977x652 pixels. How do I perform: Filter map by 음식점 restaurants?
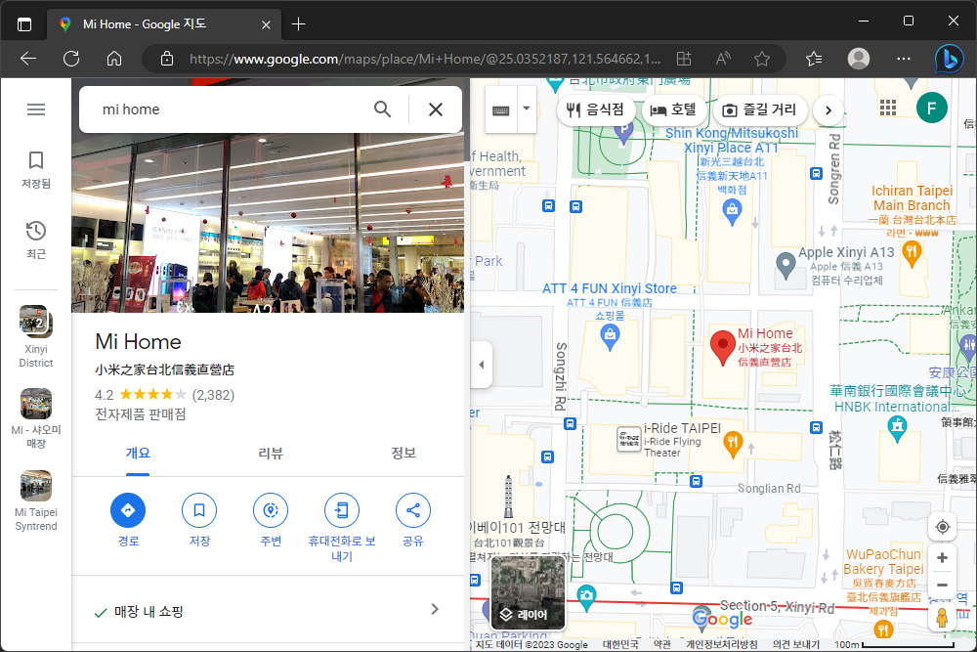(x=595, y=109)
